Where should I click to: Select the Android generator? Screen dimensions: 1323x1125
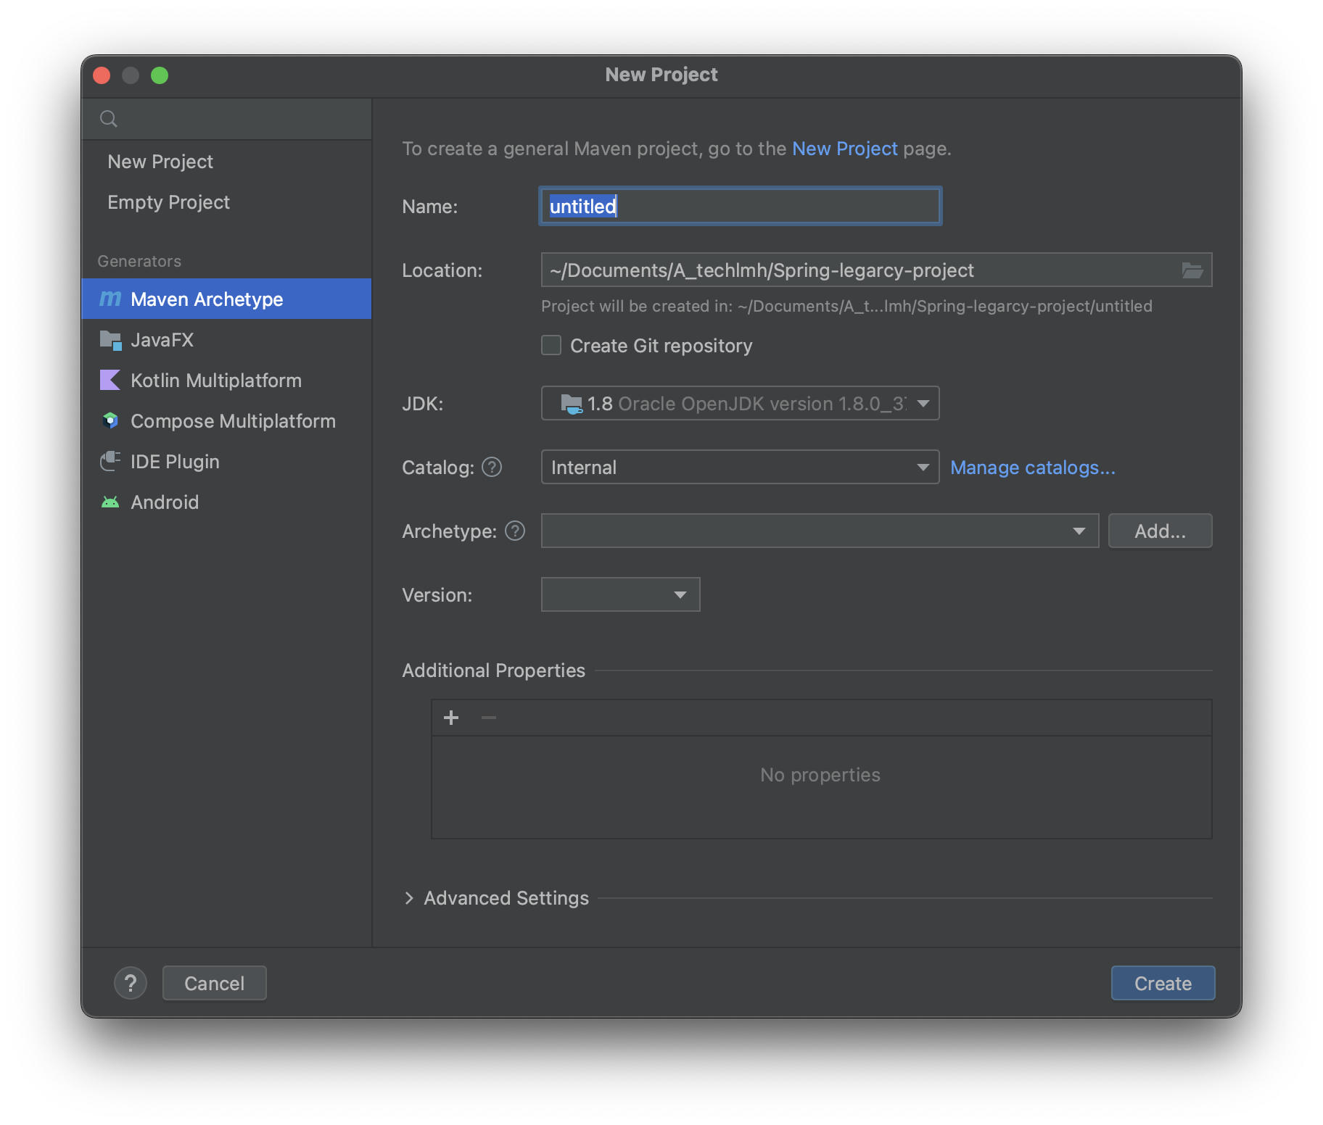(x=226, y=502)
